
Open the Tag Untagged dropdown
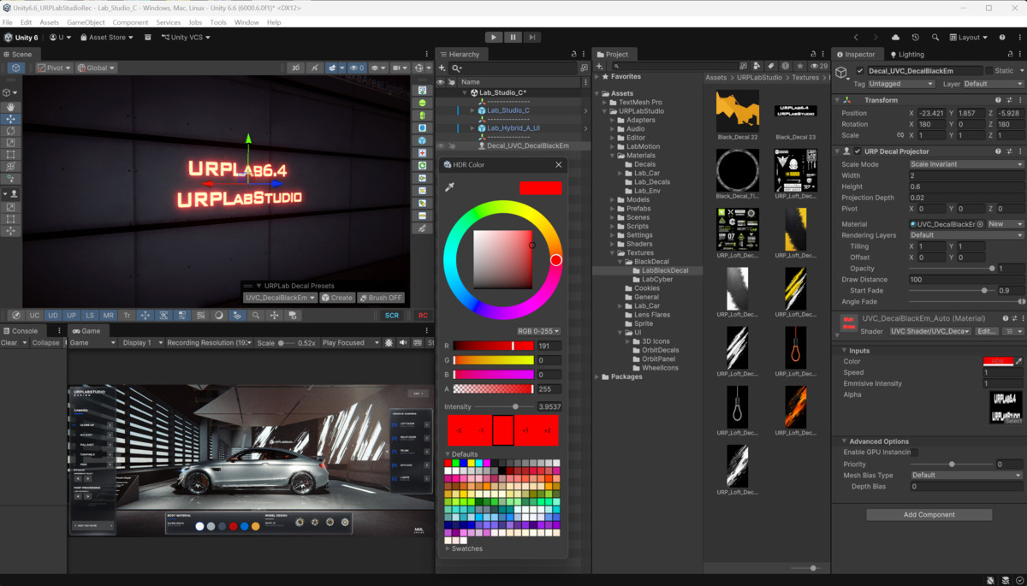[x=900, y=84]
